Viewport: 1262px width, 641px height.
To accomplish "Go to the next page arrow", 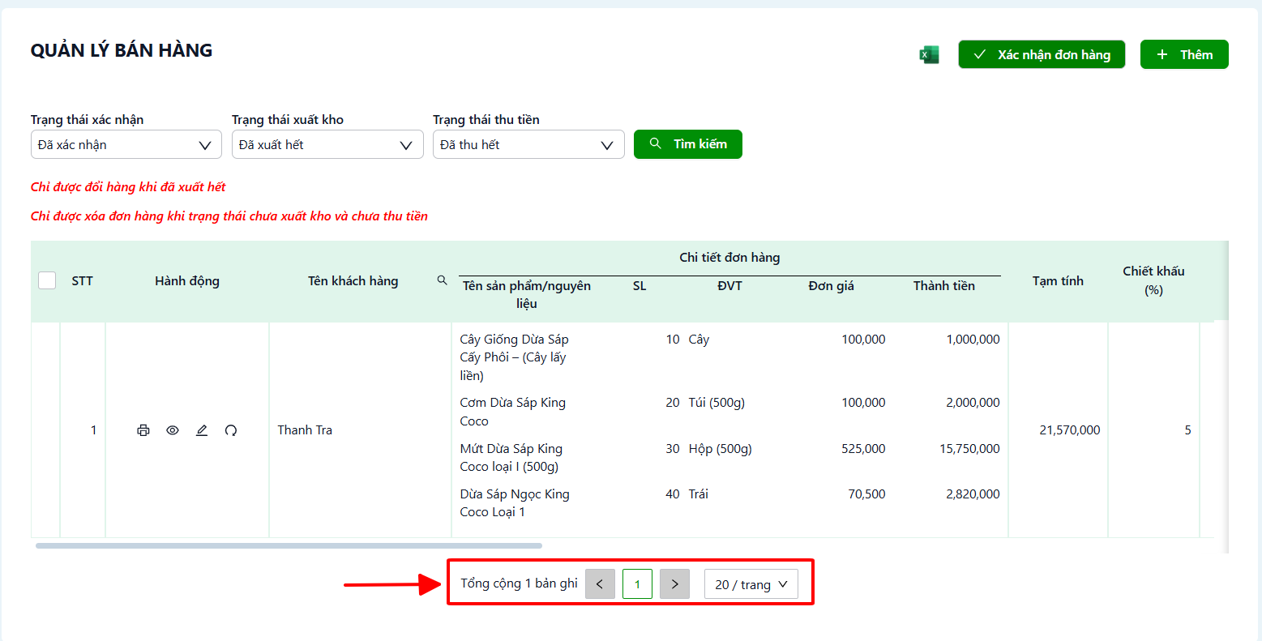I will 674,584.
